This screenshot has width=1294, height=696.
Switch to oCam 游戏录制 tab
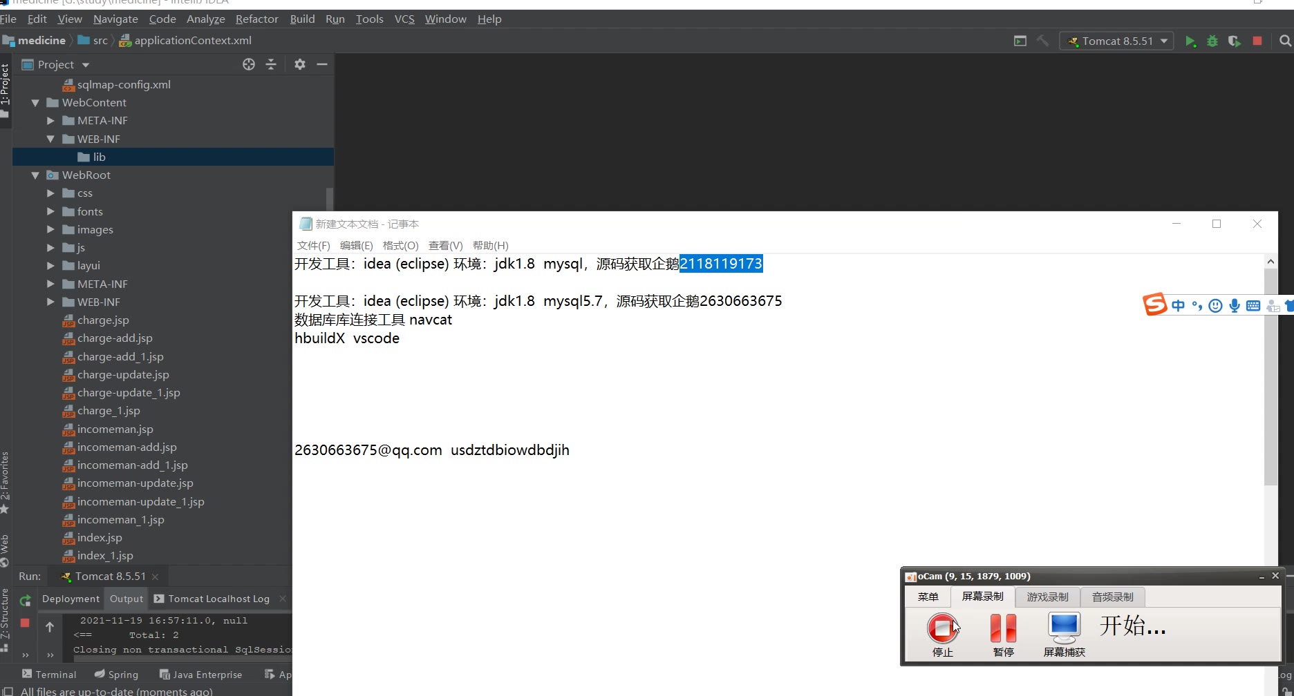[x=1047, y=597]
